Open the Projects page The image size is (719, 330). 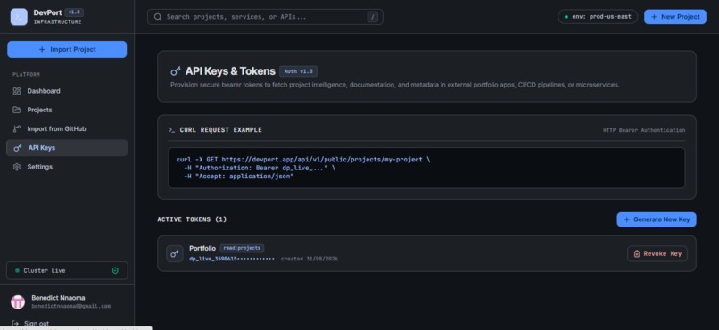(67, 110)
